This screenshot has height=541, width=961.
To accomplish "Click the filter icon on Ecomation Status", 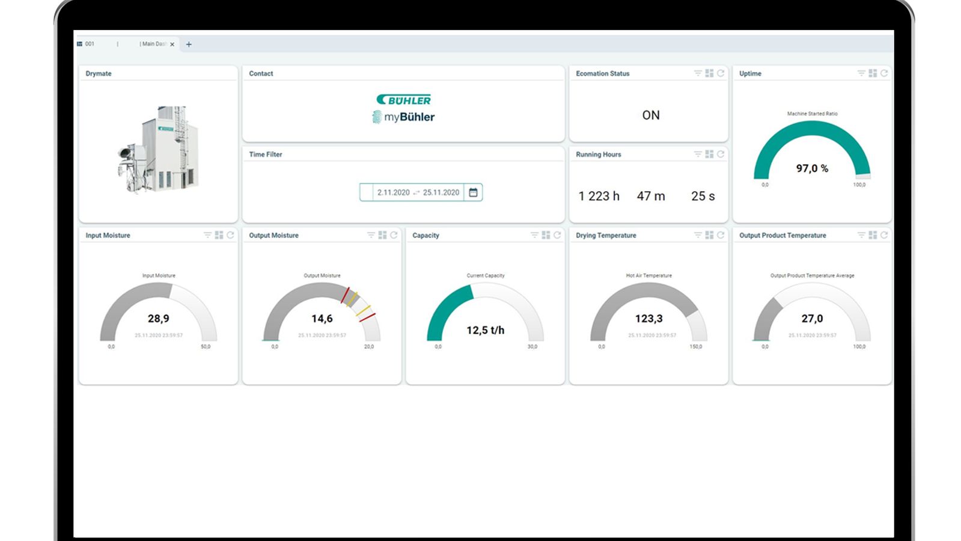I will 698,73.
